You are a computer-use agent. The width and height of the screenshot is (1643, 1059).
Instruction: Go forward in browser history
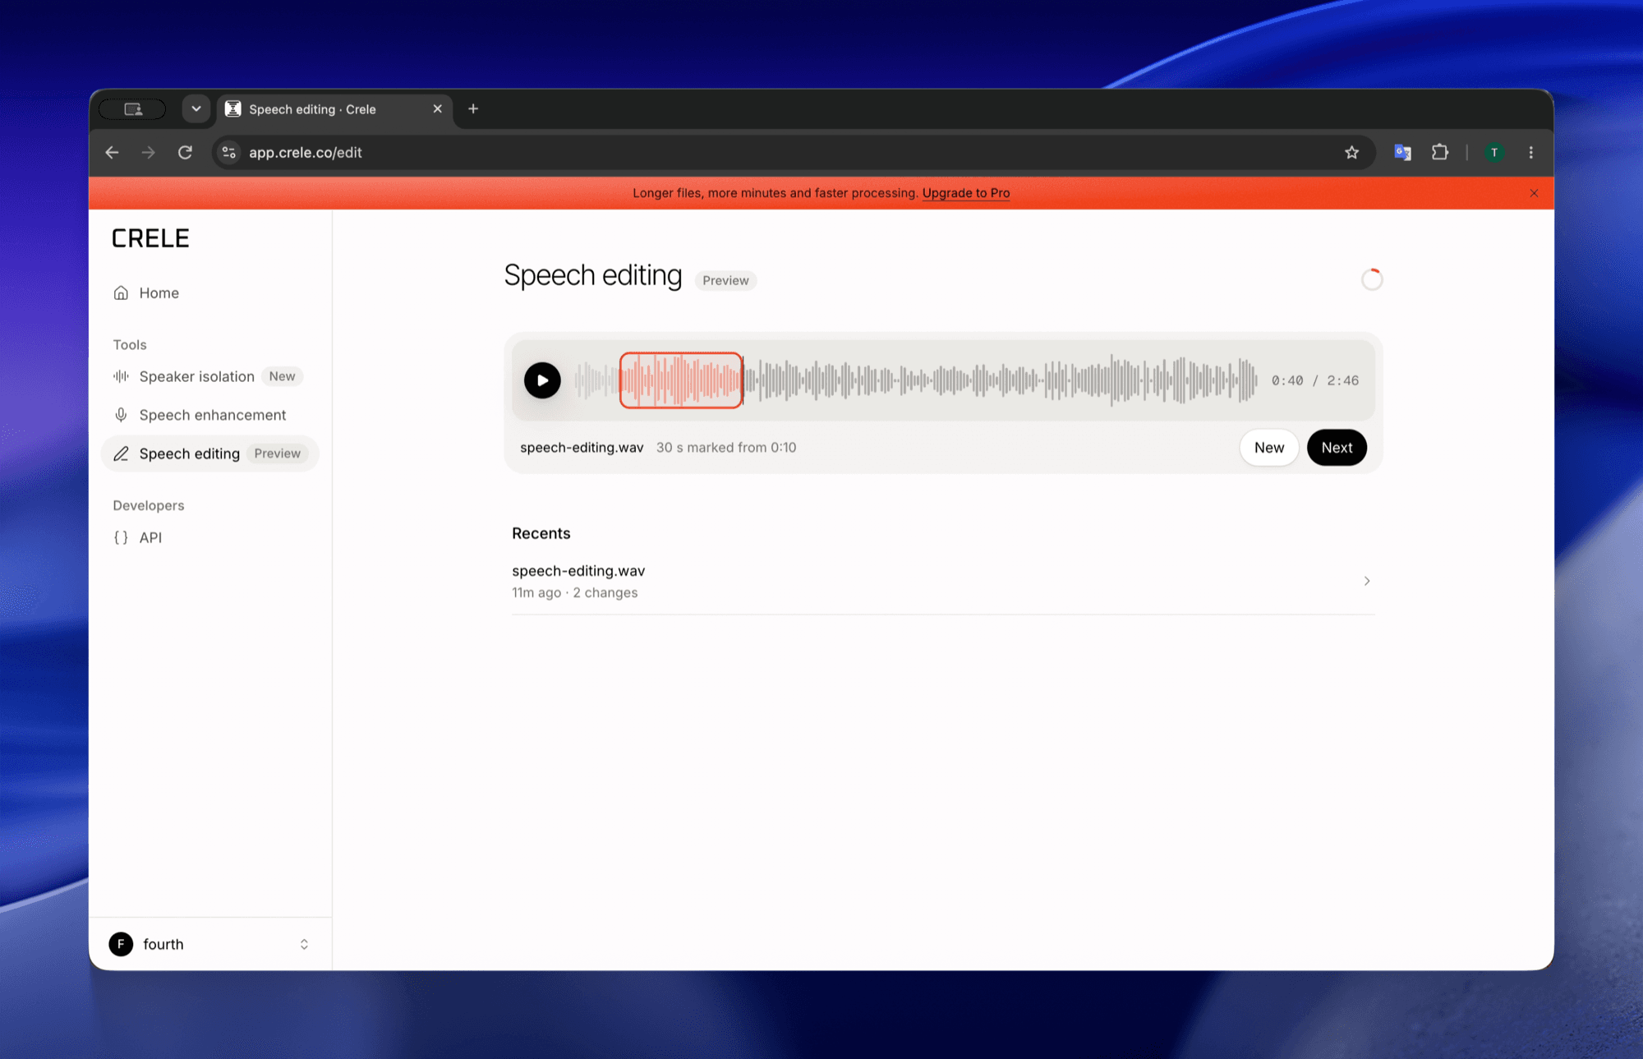point(148,153)
